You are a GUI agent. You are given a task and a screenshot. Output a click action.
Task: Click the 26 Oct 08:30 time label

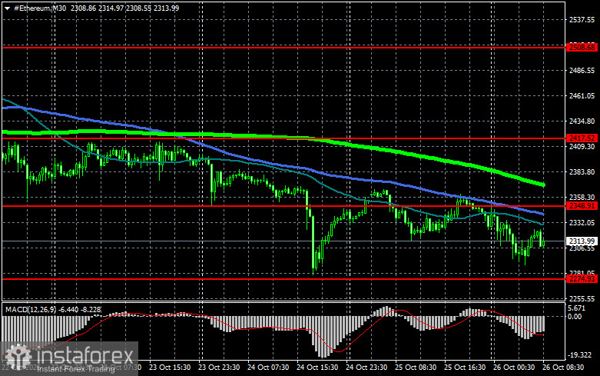(x=563, y=368)
